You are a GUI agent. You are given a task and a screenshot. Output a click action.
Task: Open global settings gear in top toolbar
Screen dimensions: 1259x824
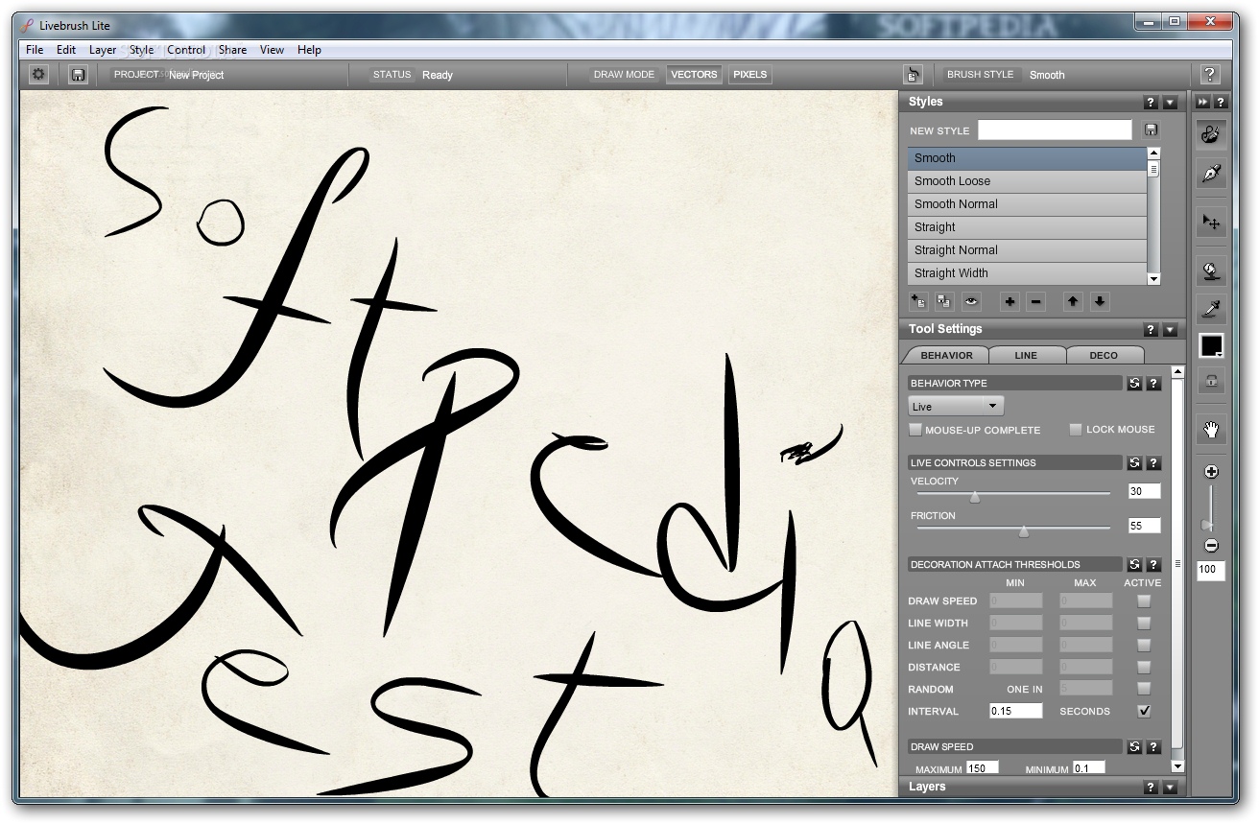[38, 74]
